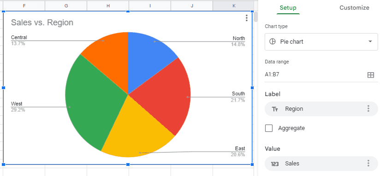Click the pie chart icon in Chart type
The height and width of the screenshot is (176, 385).
pyautogui.click(x=272, y=42)
